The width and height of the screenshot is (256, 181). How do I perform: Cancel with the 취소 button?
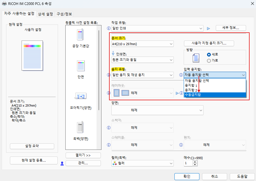coord(215,176)
